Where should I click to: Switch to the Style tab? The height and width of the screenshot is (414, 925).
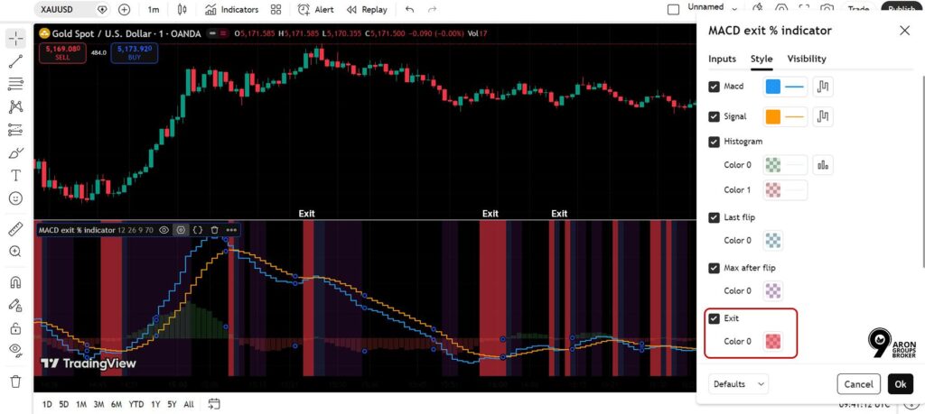[761, 59]
